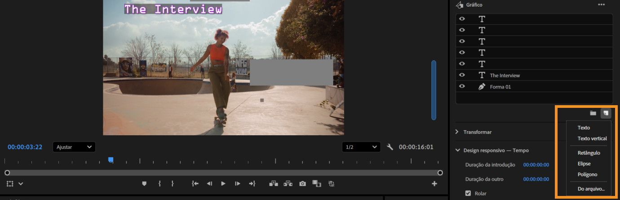Click the 00:00:16:01 duration readout
The width and height of the screenshot is (620, 200).
[416, 147]
